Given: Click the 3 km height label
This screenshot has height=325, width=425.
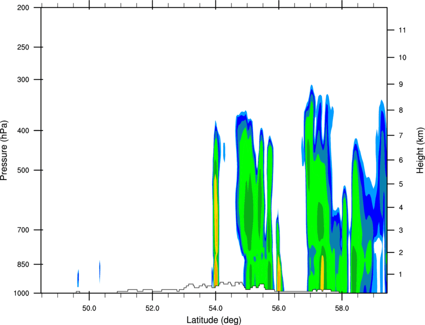Looking at the screenshot, I should click(x=401, y=230).
